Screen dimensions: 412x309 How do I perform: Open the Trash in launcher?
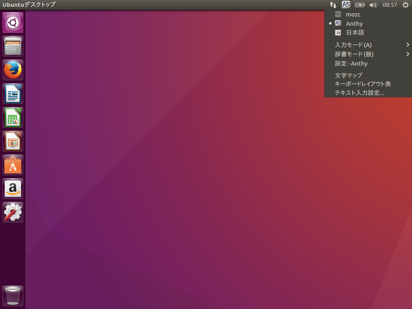[x=13, y=296]
